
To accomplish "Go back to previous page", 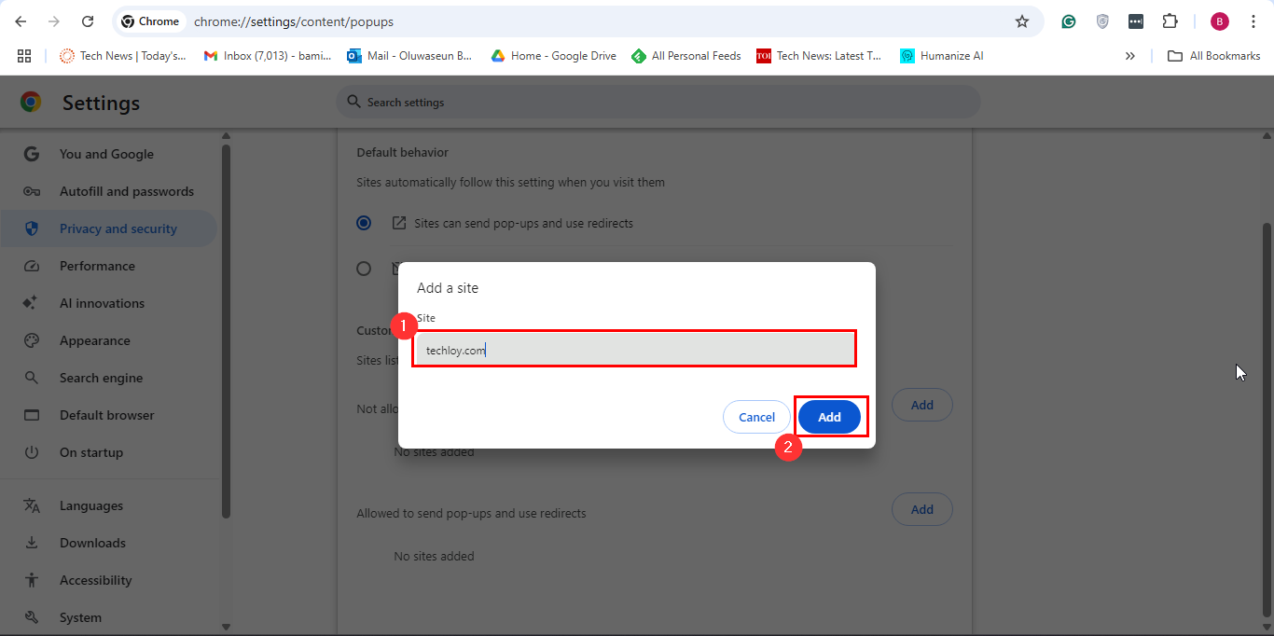I will (x=21, y=21).
